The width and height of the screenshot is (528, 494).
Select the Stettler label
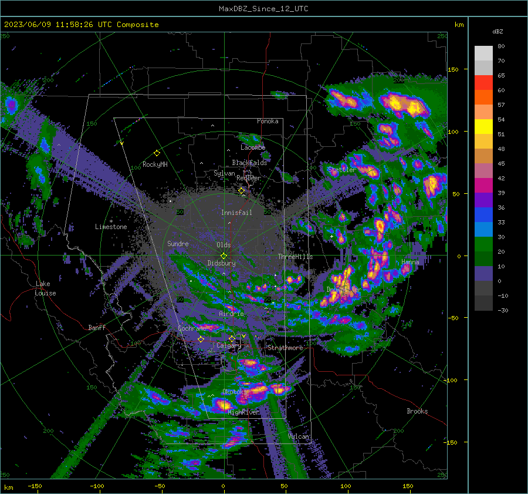(x=341, y=170)
